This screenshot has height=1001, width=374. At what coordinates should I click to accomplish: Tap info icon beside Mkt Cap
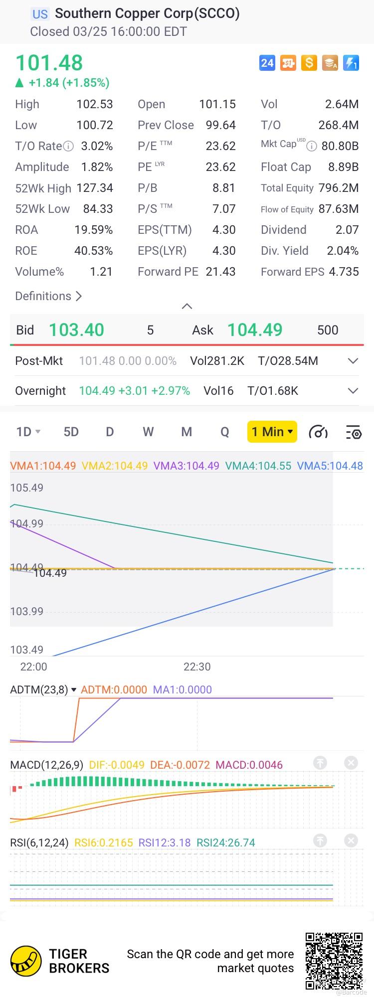(x=312, y=146)
